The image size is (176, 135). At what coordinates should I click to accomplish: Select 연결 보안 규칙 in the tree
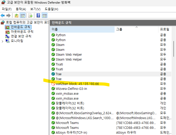tap(21, 36)
